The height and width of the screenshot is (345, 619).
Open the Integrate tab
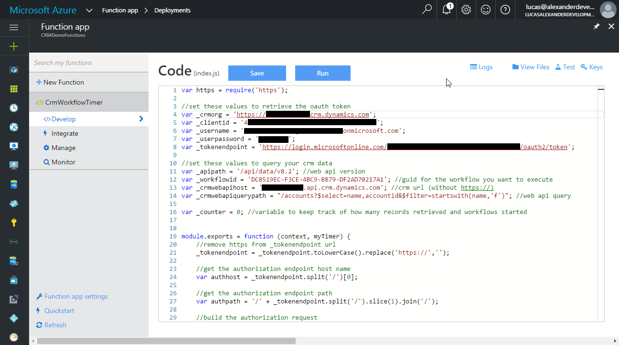pos(89,133)
